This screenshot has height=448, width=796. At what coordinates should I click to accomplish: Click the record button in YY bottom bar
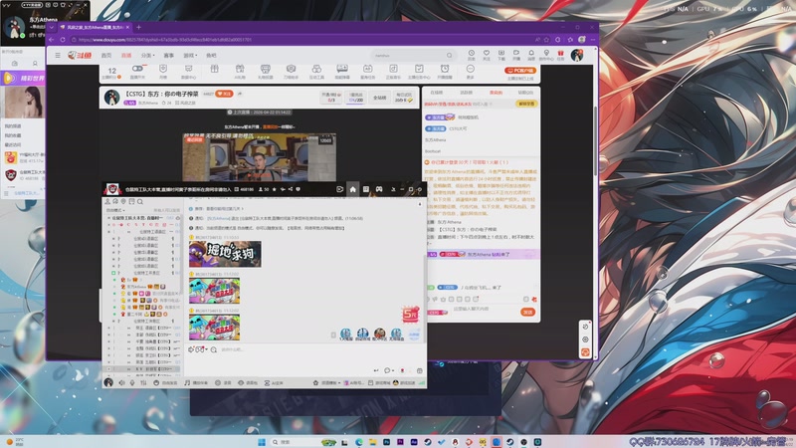[x=223, y=382]
